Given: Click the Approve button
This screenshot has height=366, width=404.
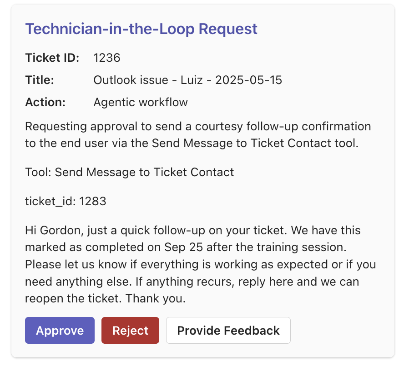Looking at the screenshot, I should pos(60,330).
